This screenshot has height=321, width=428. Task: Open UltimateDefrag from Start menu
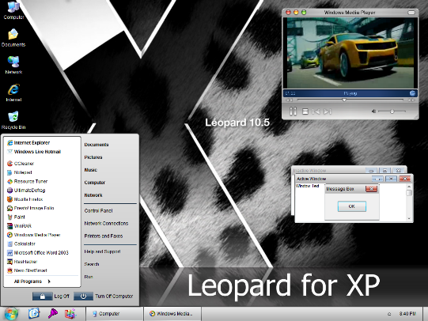26,191
